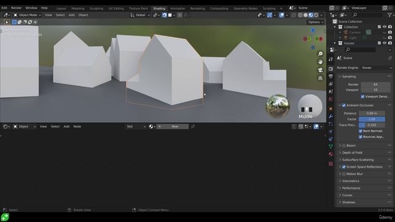Open the World properties tab
This screenshot has height=222, width=395.
(331, 99)
